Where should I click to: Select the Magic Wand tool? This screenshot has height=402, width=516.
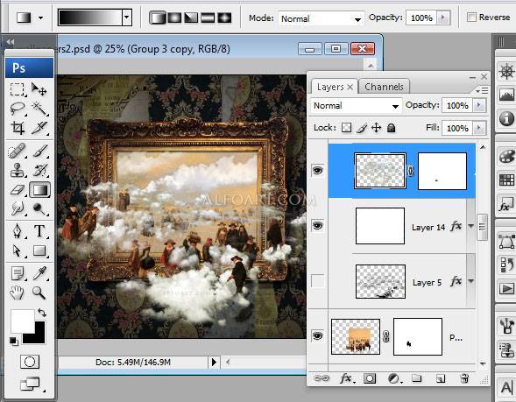point(39,109)
